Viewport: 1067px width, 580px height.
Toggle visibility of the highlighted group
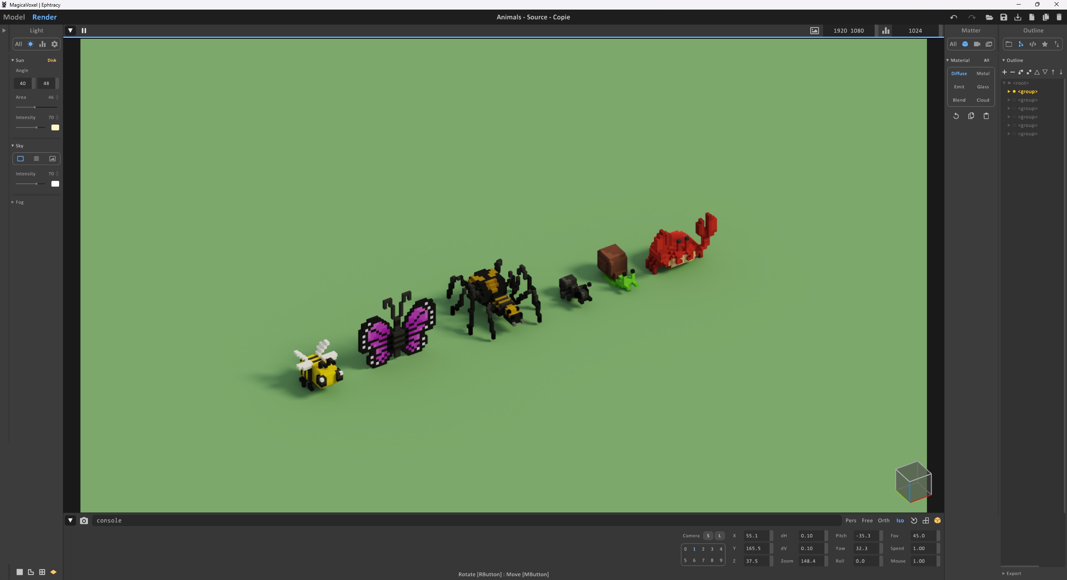click(1014, 92)
